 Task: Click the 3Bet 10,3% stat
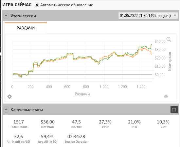coord(163,124)
